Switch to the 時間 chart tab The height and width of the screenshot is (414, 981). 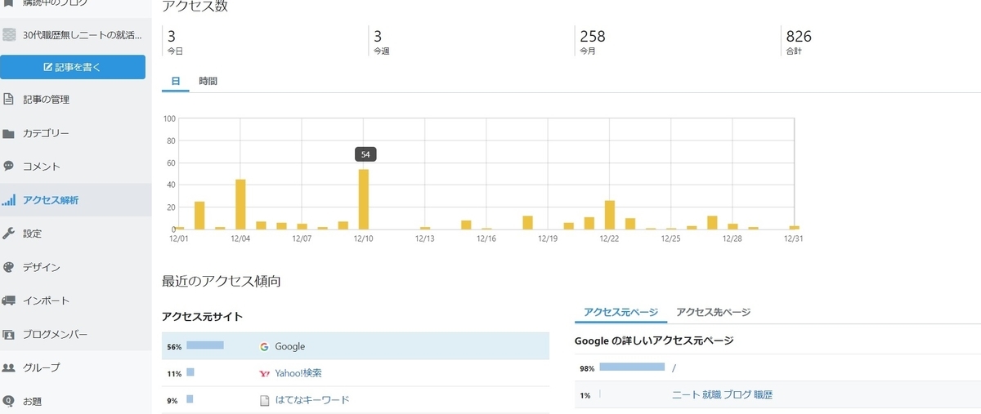208,82
